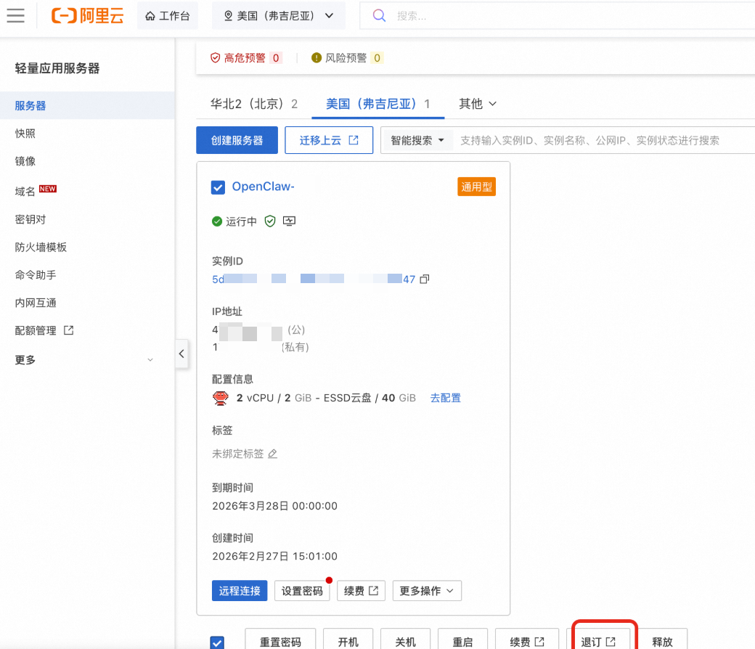Viewport: 755px width, 649px height.
Task: Click the 远程连接 button
Action: coord(240,591)
